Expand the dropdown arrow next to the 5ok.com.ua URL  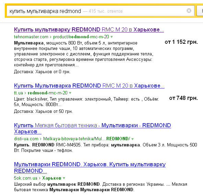[x=64, y=178]
